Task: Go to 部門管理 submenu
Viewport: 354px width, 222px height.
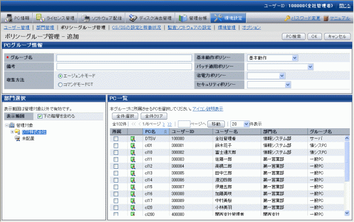Action: point(45,27)
